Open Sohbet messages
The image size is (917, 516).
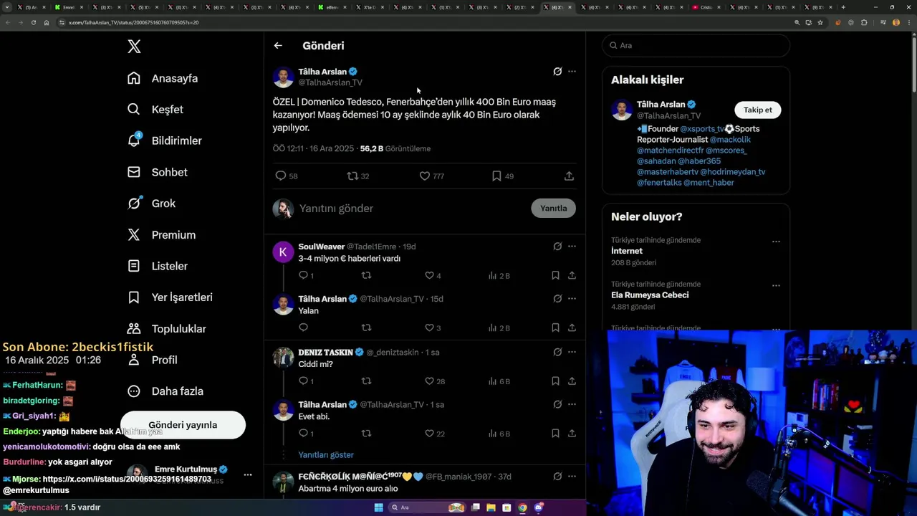pos(157,172)
